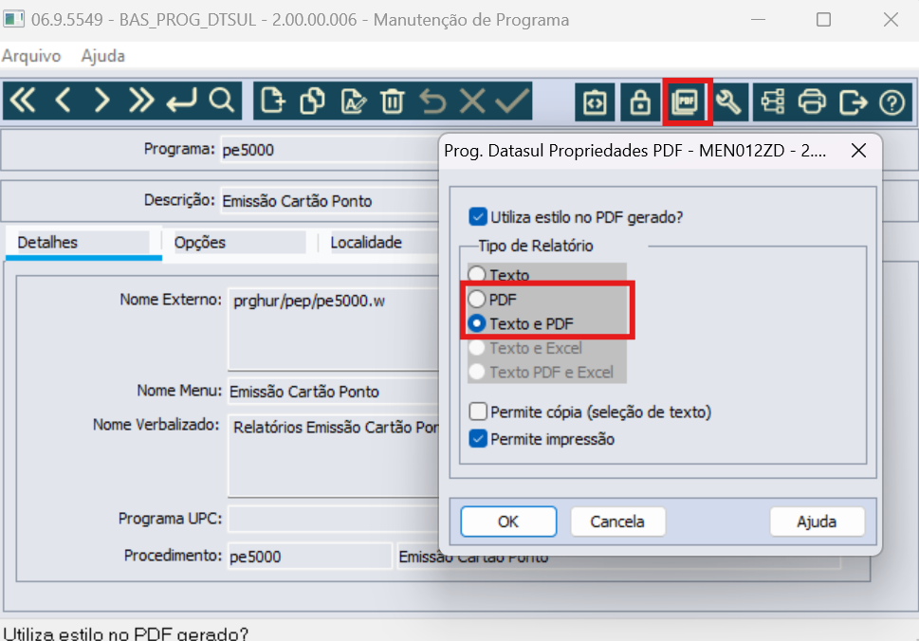
Task: Open PDF properties toolbar icon
Action: pyautogui.click(x=686, y=102)
